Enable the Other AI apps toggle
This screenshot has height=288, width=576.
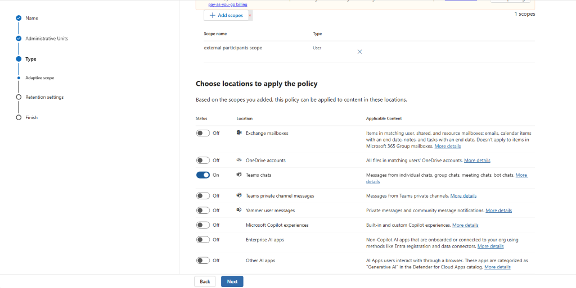(202, 260)
